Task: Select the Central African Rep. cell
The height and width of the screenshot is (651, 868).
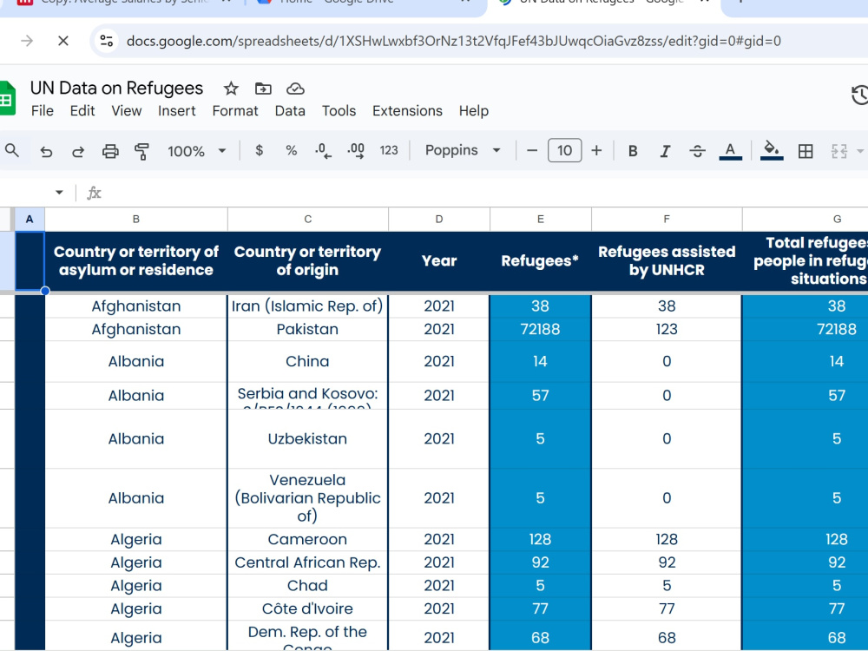Action: point(308,562)
